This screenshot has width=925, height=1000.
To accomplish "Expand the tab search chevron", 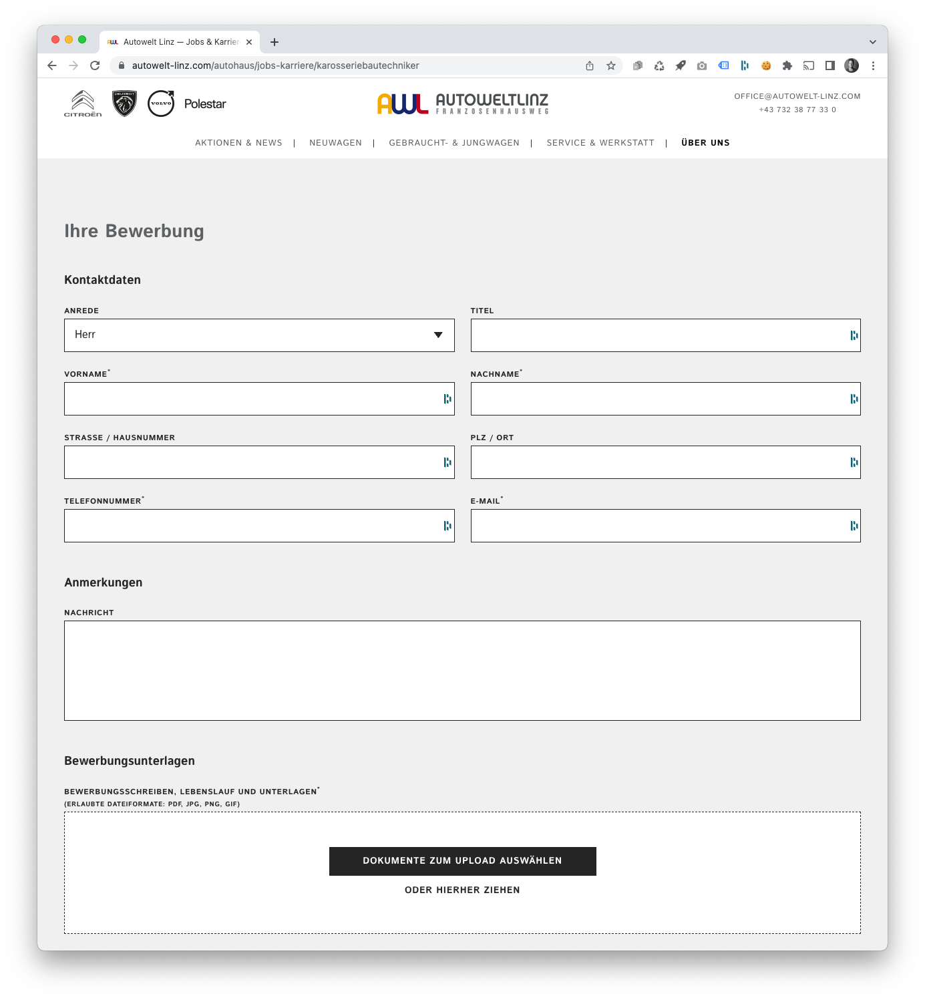I will tap(872, 42).
